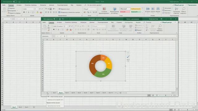Viewport: 198px width, 111px height.
Task: Click Общий доступ in the background window
Action: coord(178,5)
